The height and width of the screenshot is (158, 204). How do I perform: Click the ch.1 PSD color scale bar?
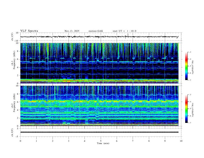(186, 66)
